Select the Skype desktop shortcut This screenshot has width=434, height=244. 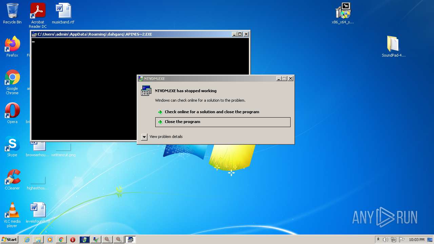[x=12, y=146]
